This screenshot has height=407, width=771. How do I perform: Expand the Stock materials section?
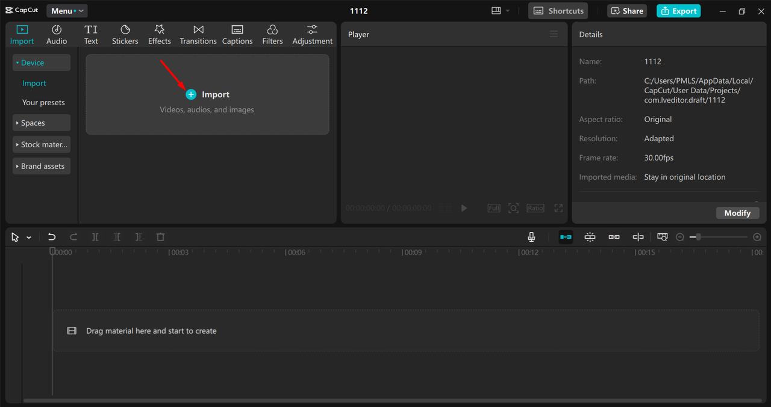[x=42, y=144]
